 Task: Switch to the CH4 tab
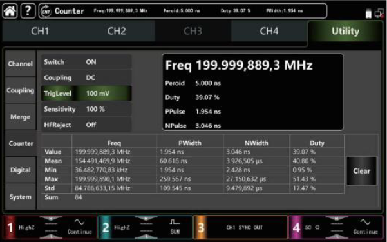coord(269,31)
